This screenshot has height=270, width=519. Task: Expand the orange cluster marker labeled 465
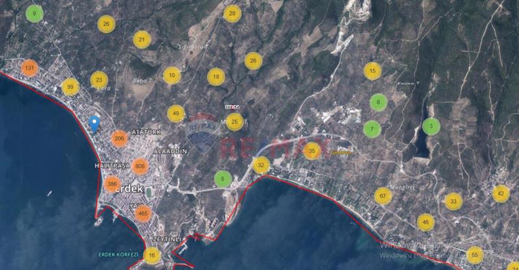[x=143, y=214]
